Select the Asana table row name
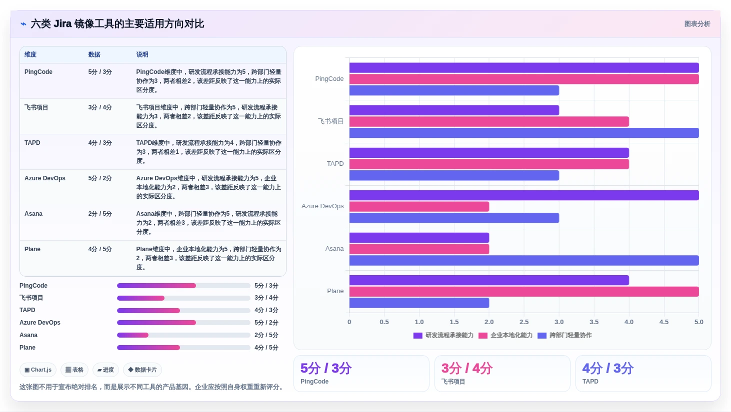 point(33,214)
